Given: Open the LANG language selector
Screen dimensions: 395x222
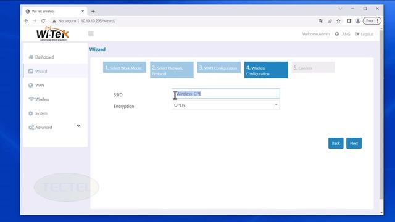Looking at the screenshot, I should (x=343, y=34).
